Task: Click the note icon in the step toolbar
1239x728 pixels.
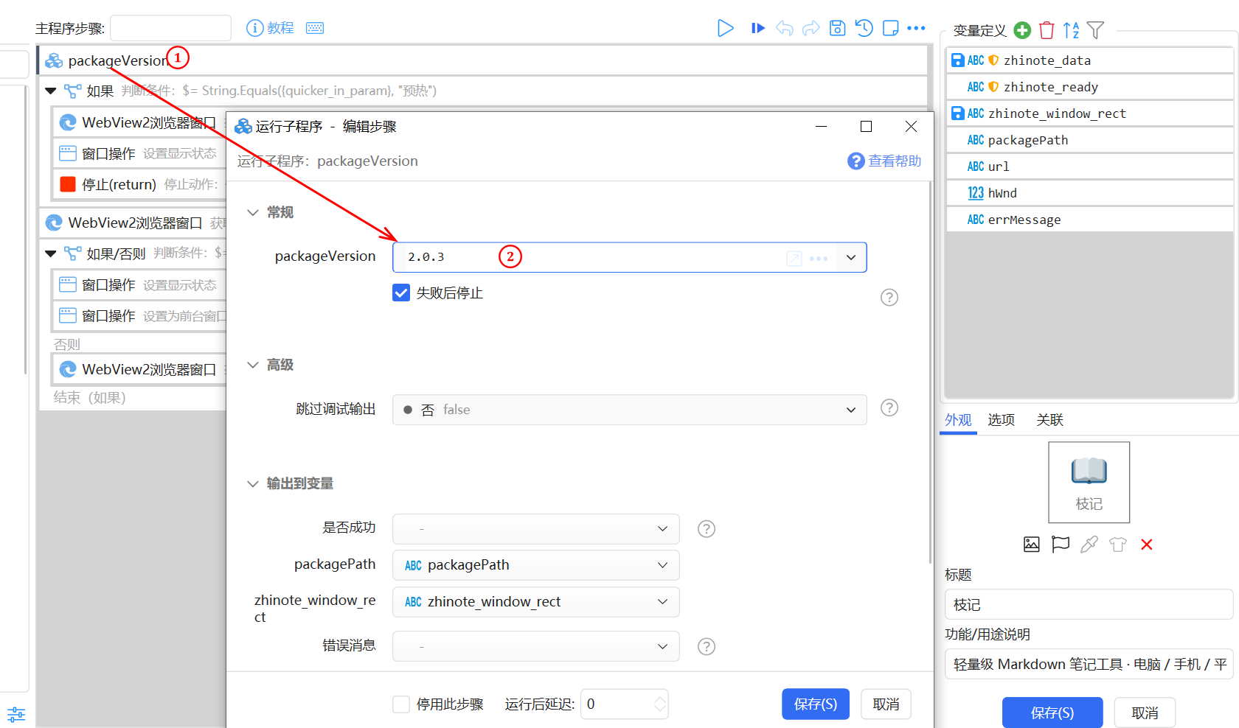Action: 891,28
